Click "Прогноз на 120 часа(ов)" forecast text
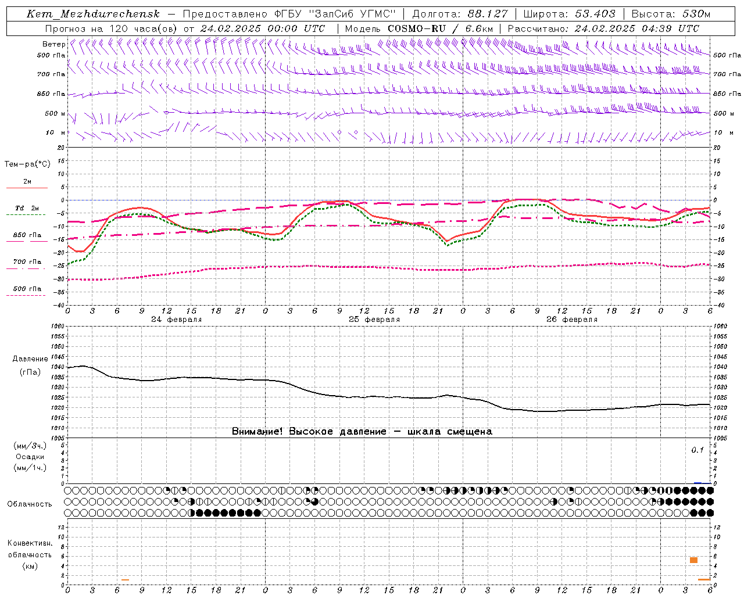The image size is (744, 595). pyautogui.click(x=112, y=28)
